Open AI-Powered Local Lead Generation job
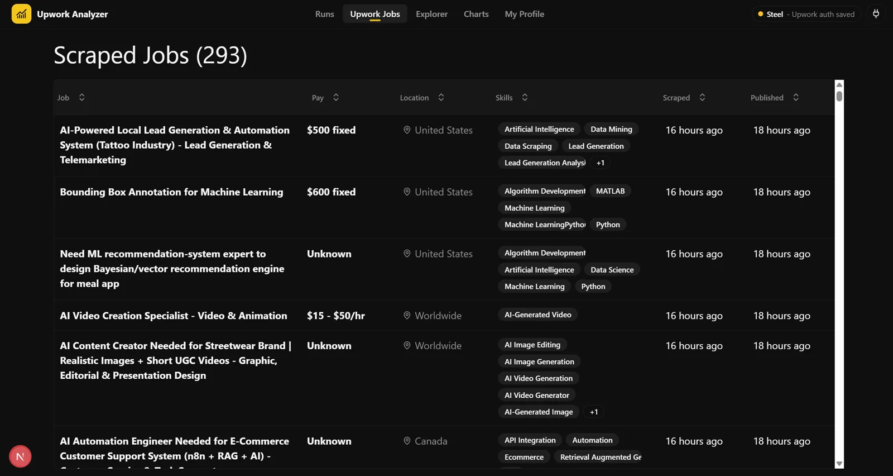Viewport: 893px width, 476px height. [x=175, y=145]
